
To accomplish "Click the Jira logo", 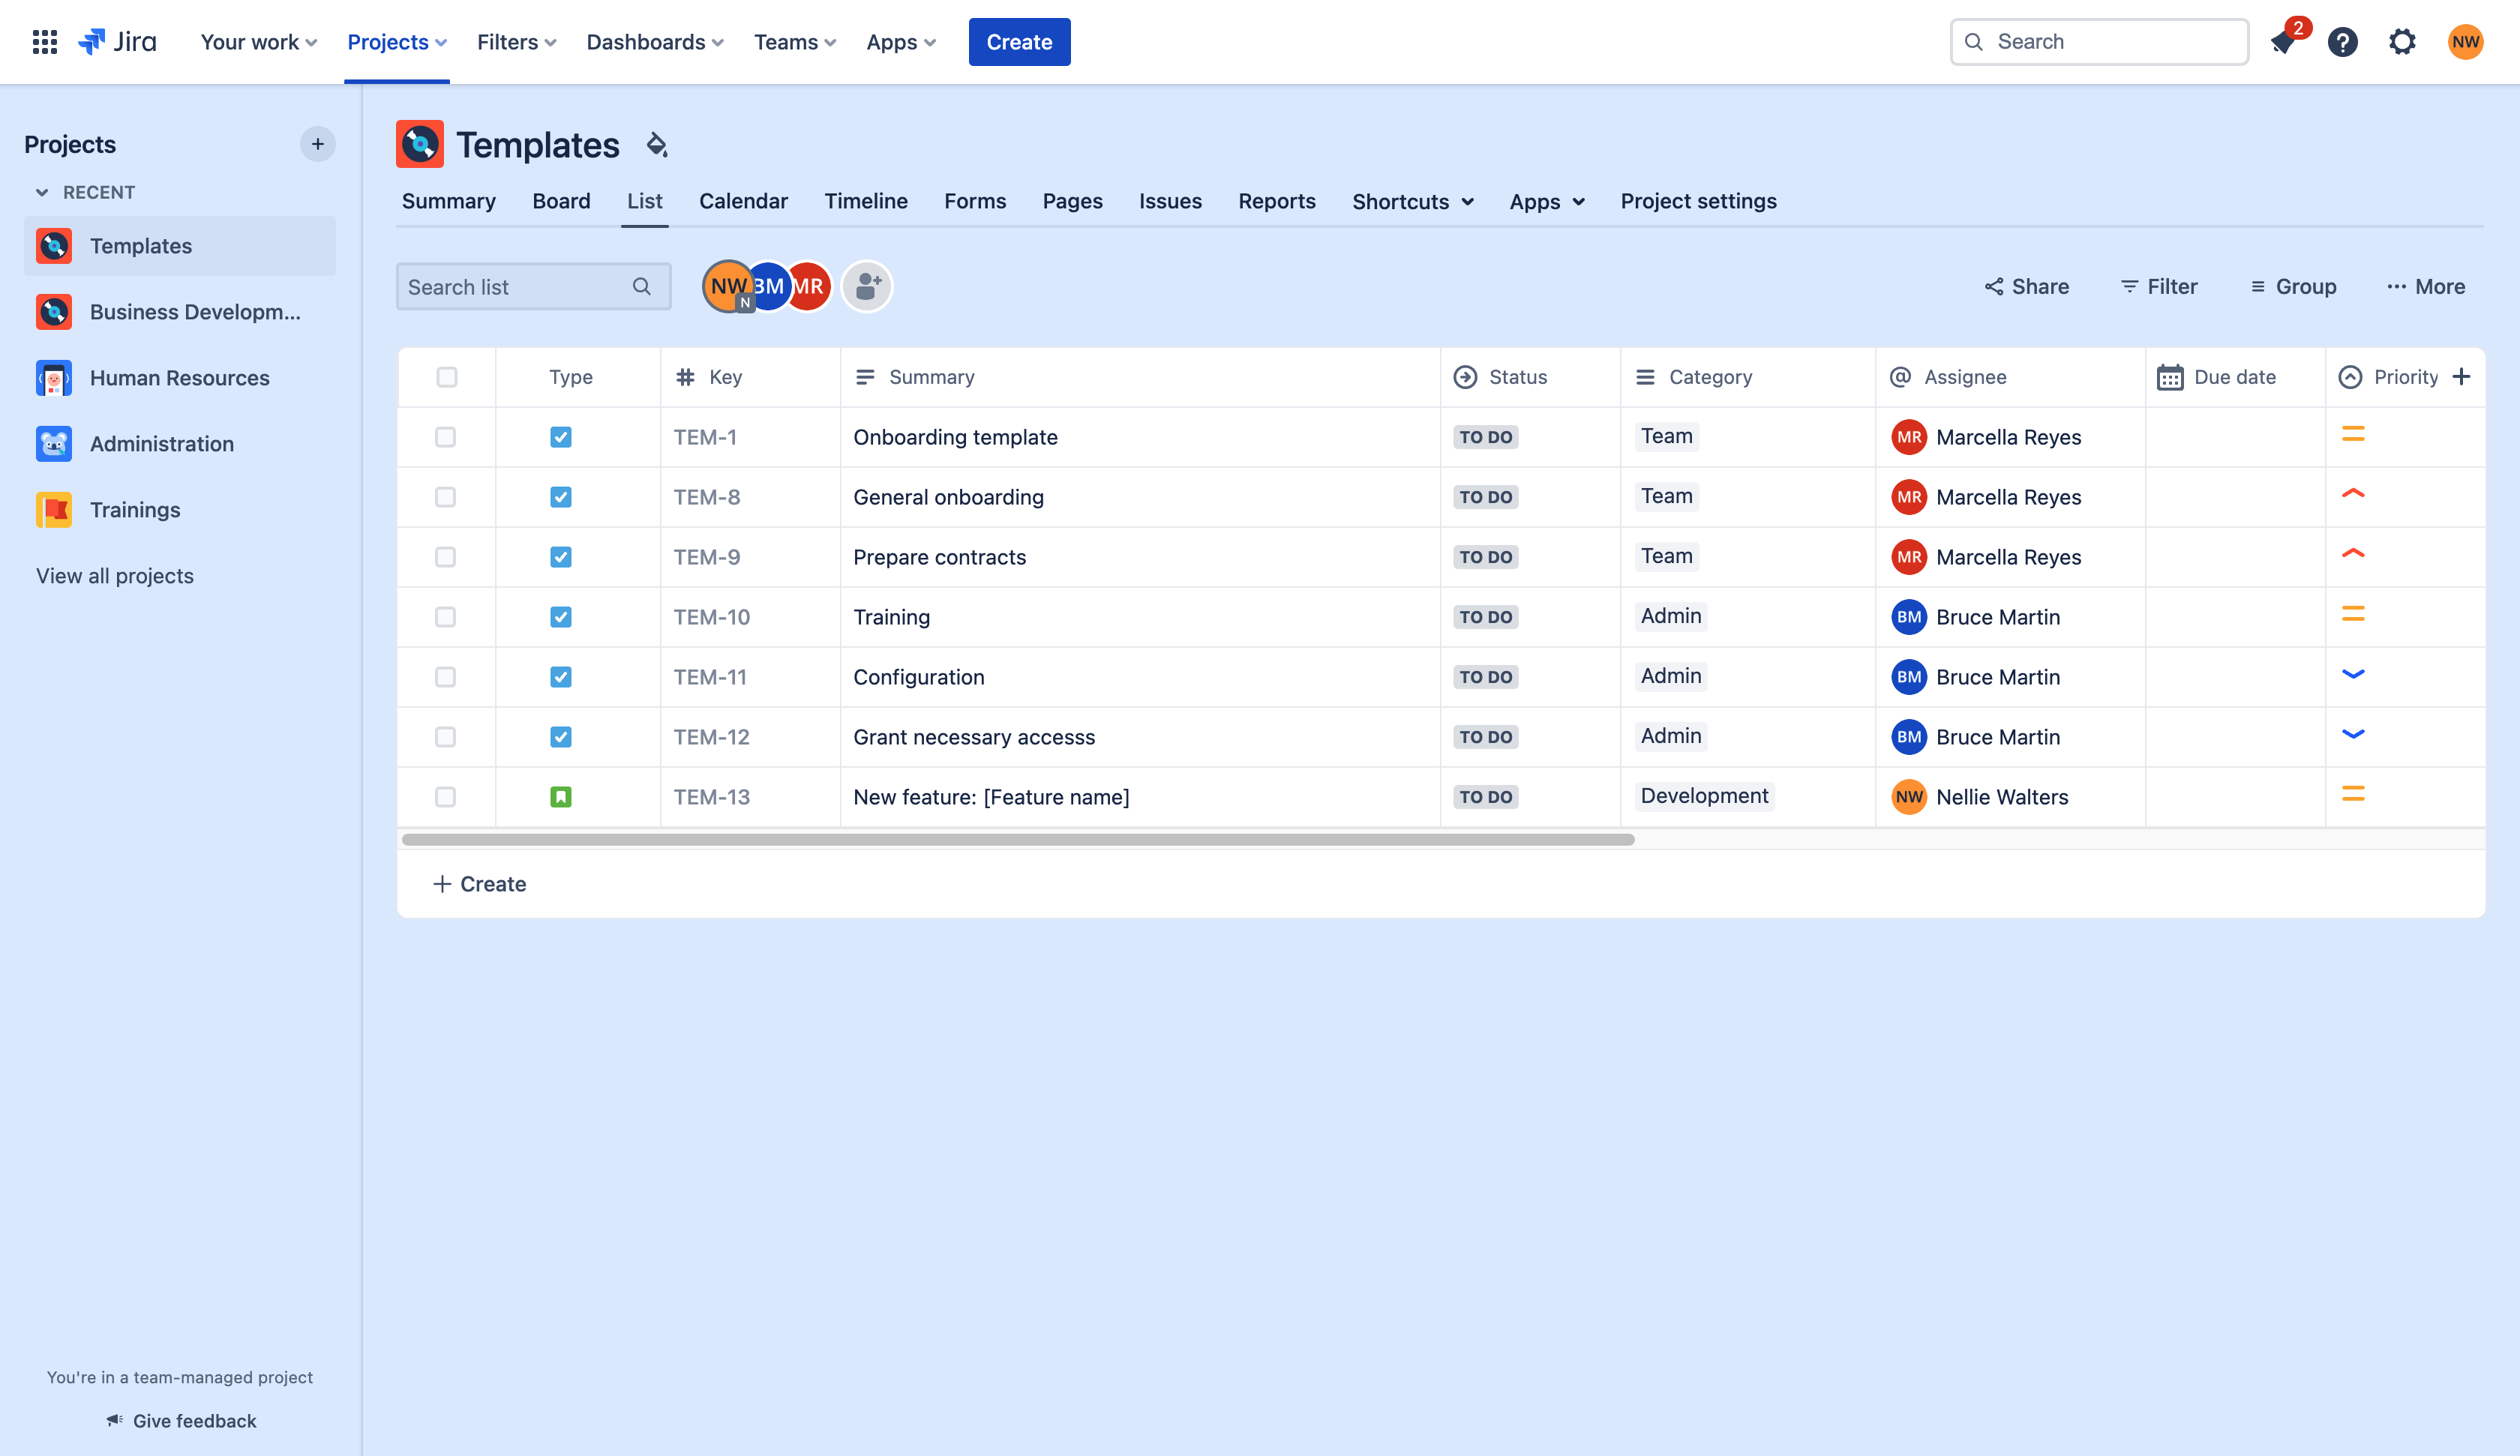I will tap(118, 42).
